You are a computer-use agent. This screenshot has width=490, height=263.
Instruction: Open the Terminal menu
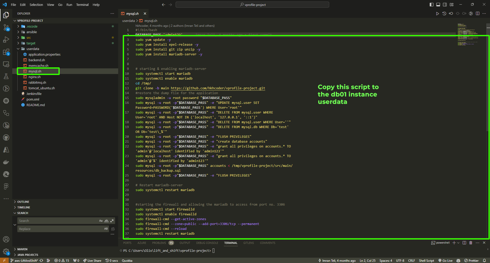(82, 5)
